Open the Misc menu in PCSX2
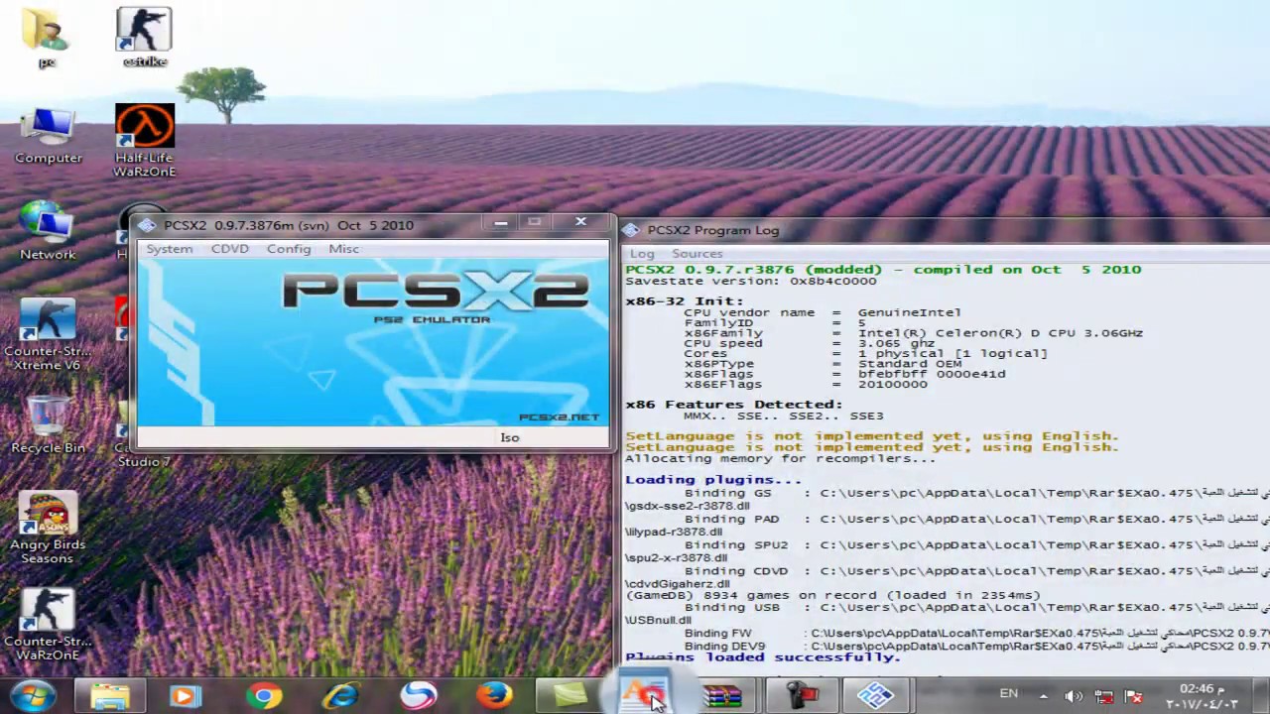Image resolution: width=1270 pixels, height=714 pixels. coord(344,249)
